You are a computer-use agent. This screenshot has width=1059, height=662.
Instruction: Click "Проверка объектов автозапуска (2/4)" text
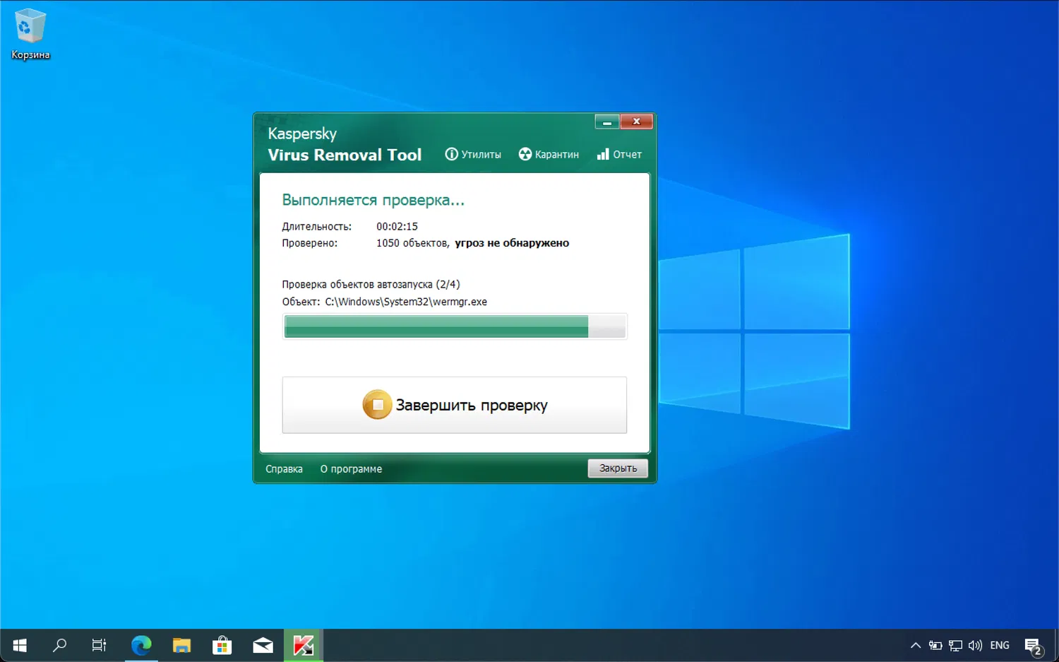pyautogui.click(x=371, y=284)
